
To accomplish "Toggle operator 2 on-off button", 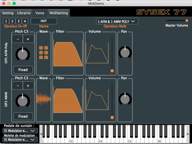I will point(12,21).
